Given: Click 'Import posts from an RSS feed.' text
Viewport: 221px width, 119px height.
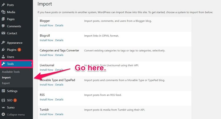Looking at the screenshot, I should tap(103, 95).
